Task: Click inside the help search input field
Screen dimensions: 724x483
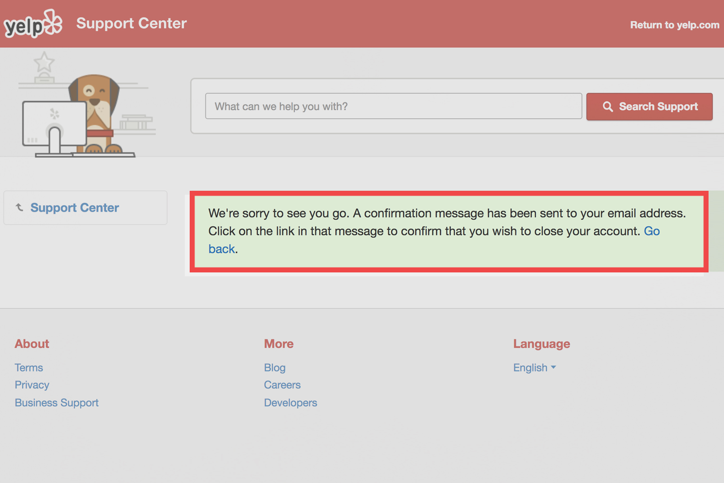Action: tap(393, 106)
